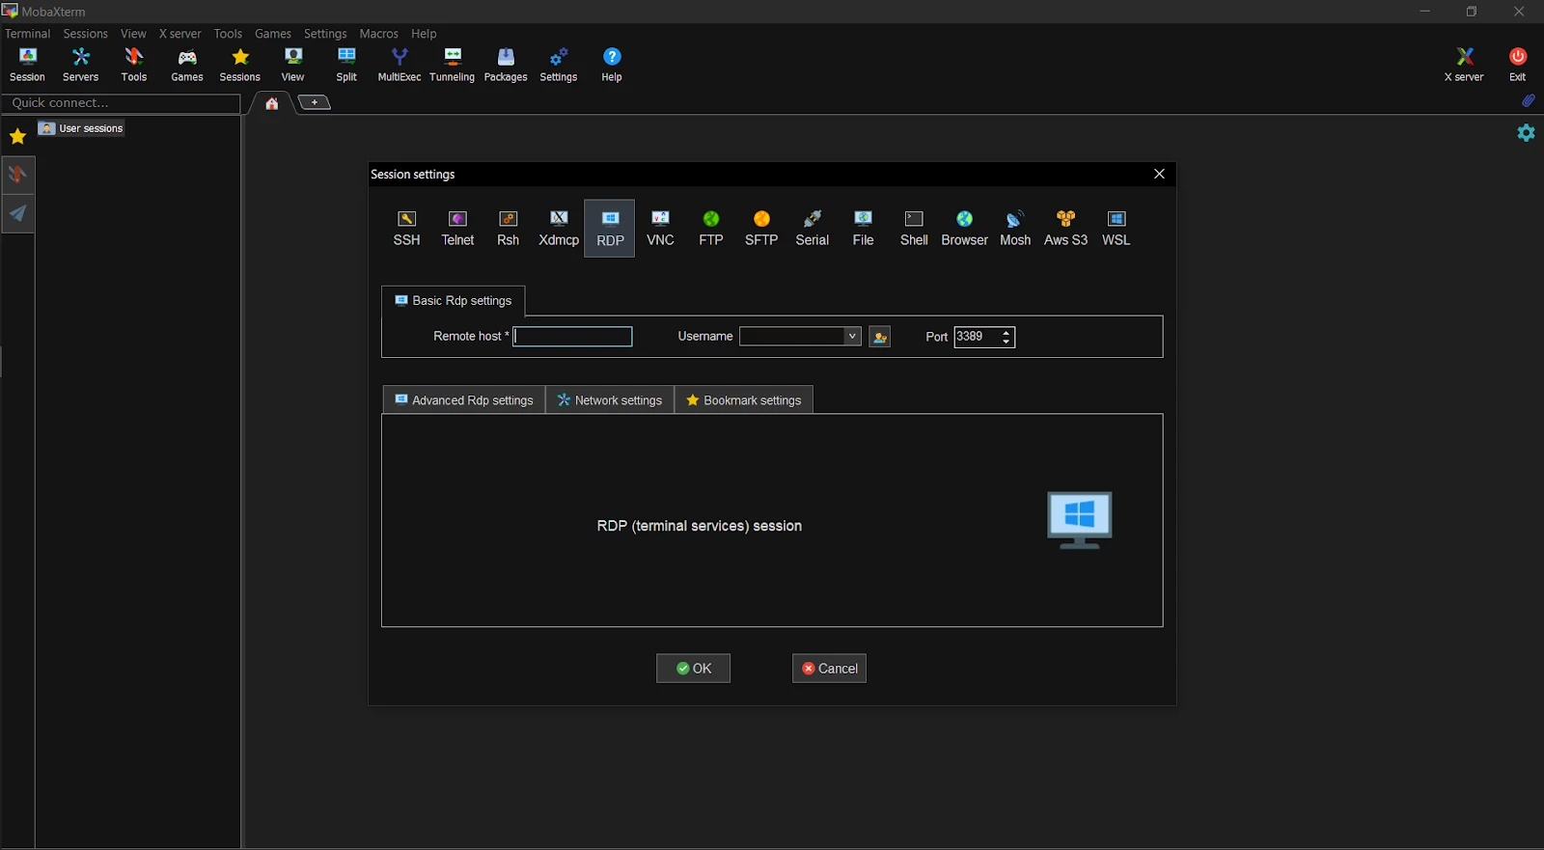Click the MultiExec toolbar icon
Image resolution: width=1544 pixels, height=850 pixels.
tap(399, 65)
